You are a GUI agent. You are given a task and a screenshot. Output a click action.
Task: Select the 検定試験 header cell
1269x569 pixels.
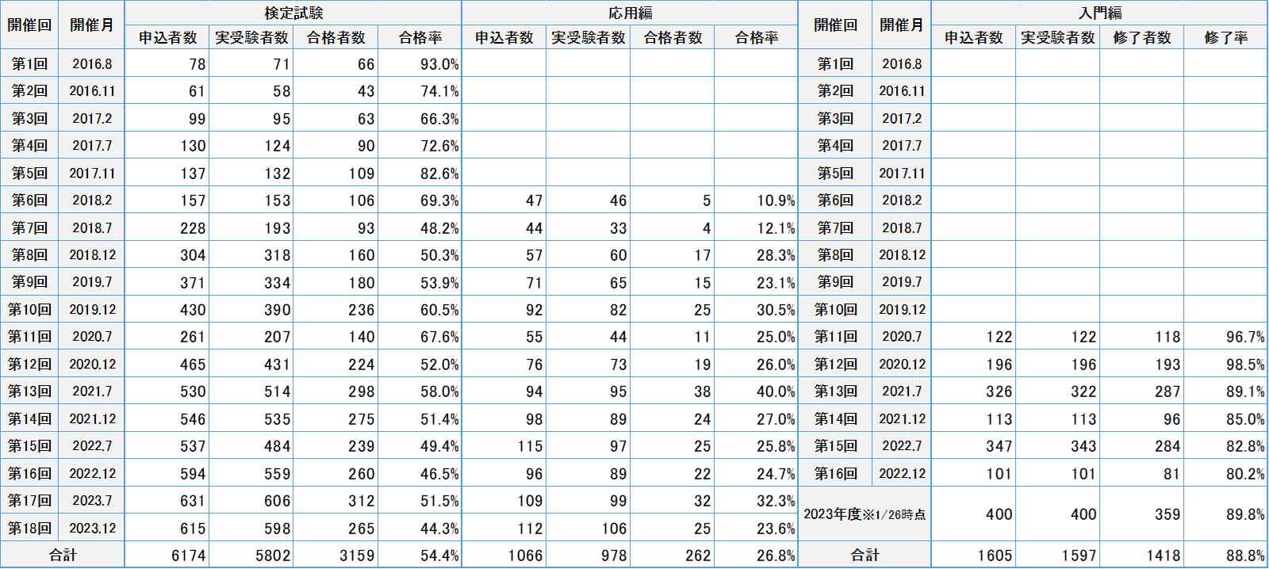pos(293,13)
